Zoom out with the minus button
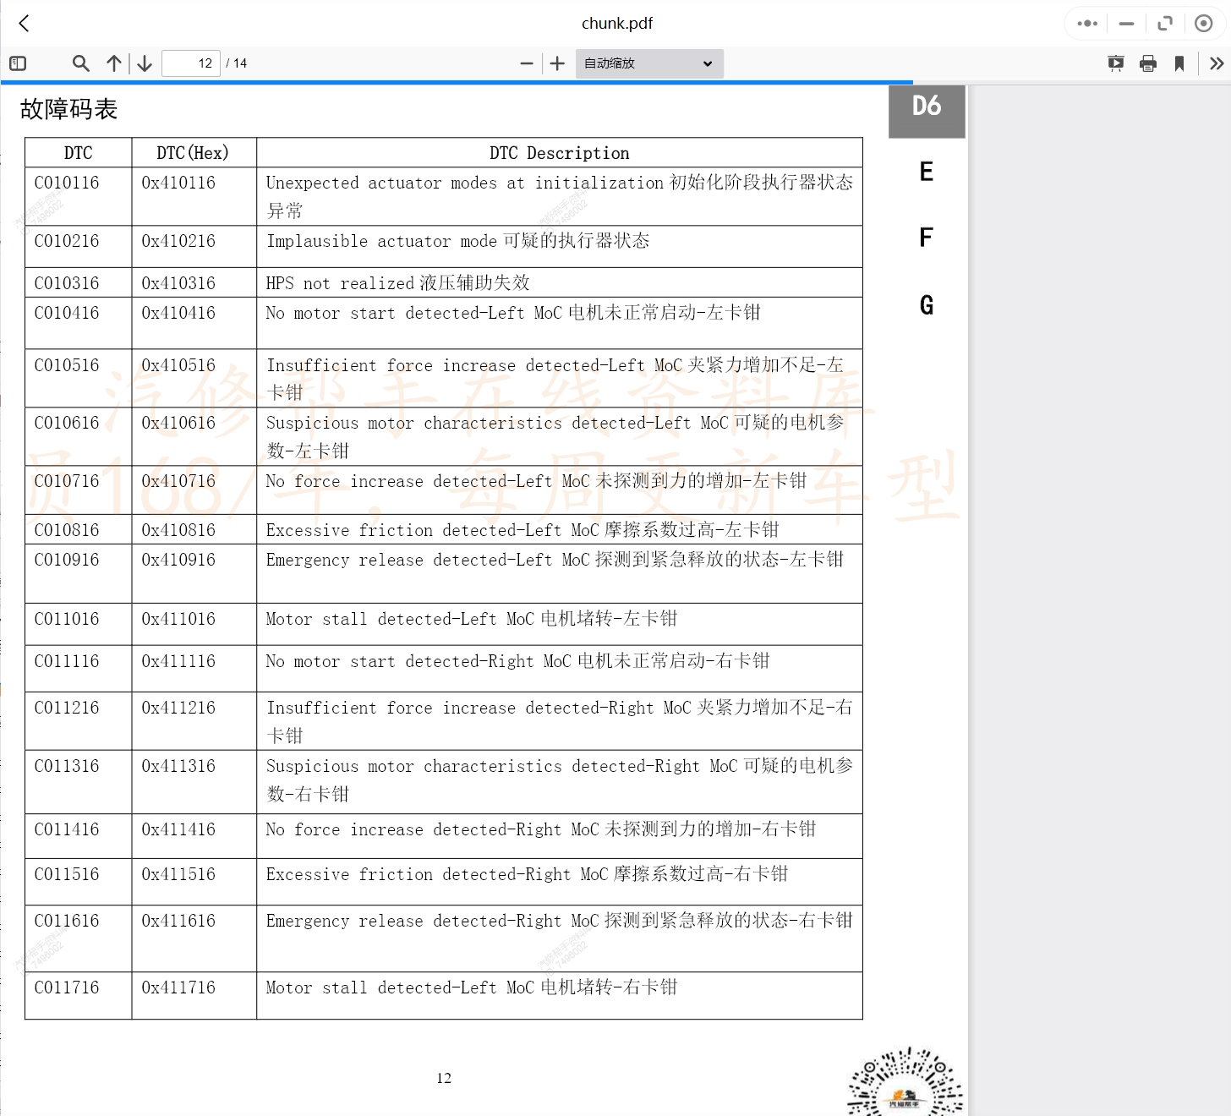This screenshot has width=1231, height=1116. pos(527,63)
